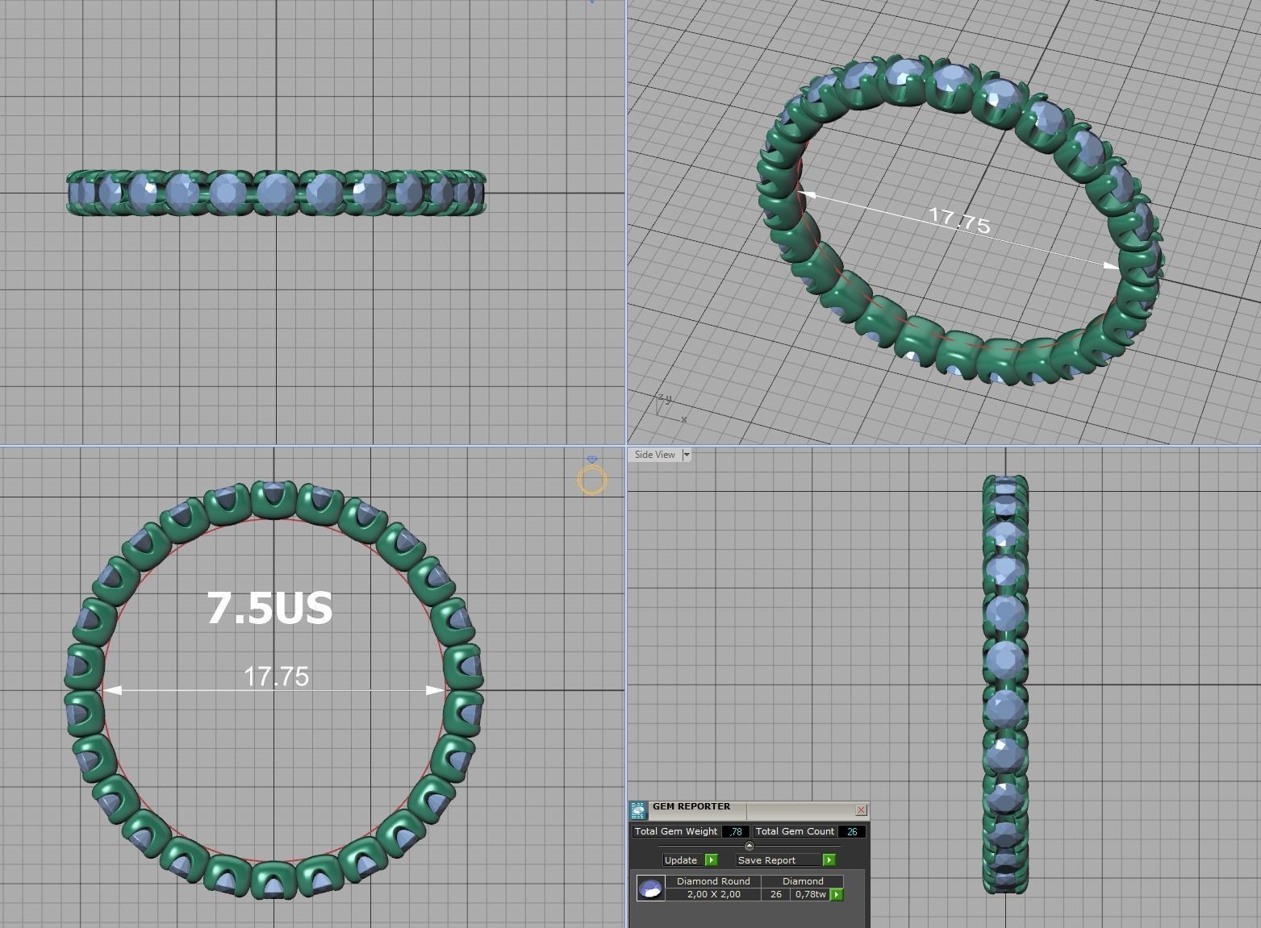Click the Diamond Round label cell
Screen dimensions: 1261x928
coord(713,881)
